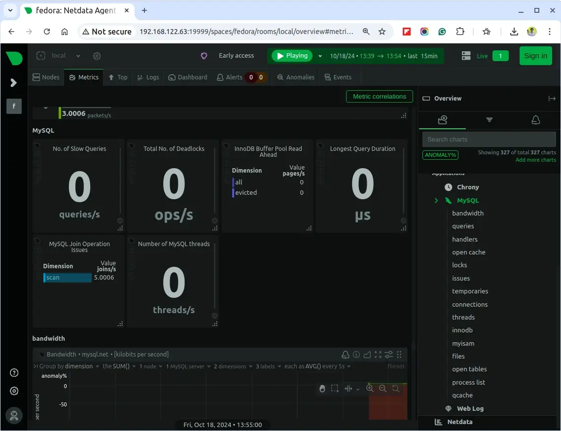
Task: Open the Group by dimension dropdown
Action: (69, 366)
